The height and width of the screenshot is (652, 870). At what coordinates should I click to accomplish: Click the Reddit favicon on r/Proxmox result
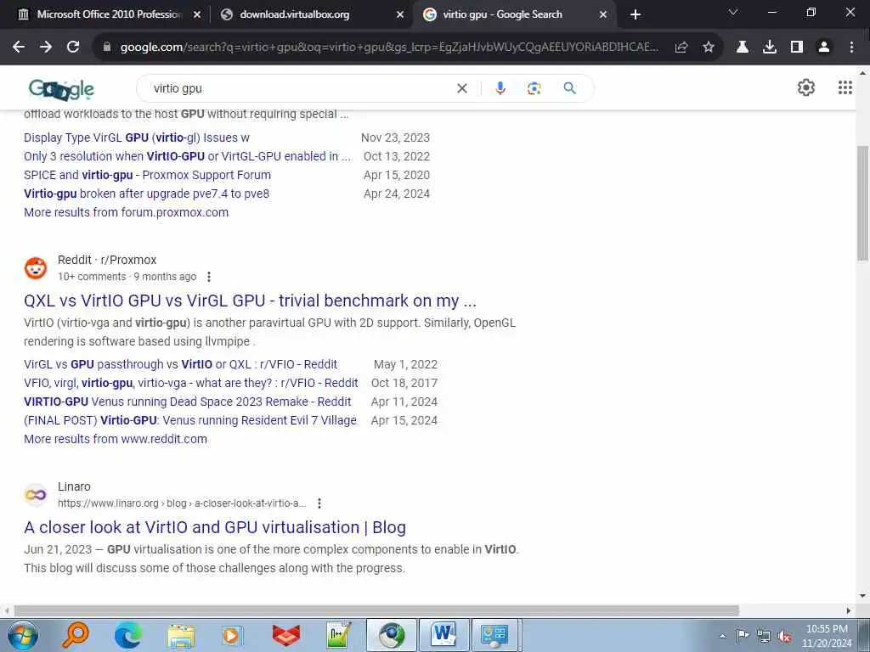pos(36,268)
